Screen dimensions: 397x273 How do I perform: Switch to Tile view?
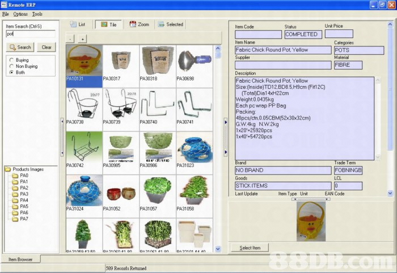[108, 24]
